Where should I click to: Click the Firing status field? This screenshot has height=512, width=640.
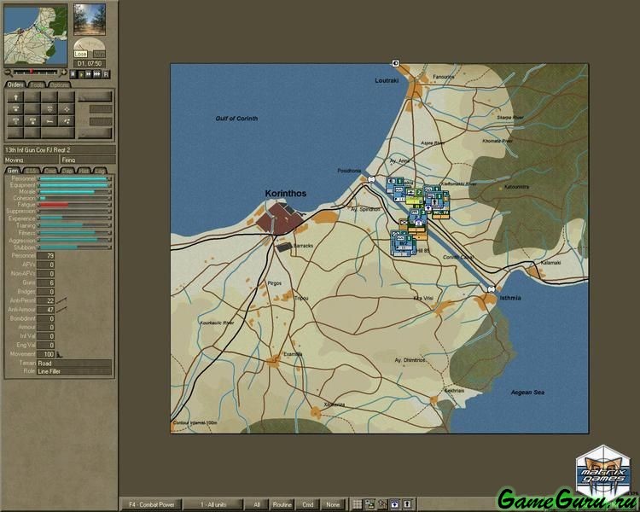tap(88, 160)
